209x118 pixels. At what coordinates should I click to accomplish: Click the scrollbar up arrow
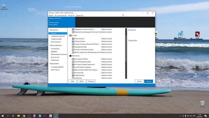pos(126,29)
